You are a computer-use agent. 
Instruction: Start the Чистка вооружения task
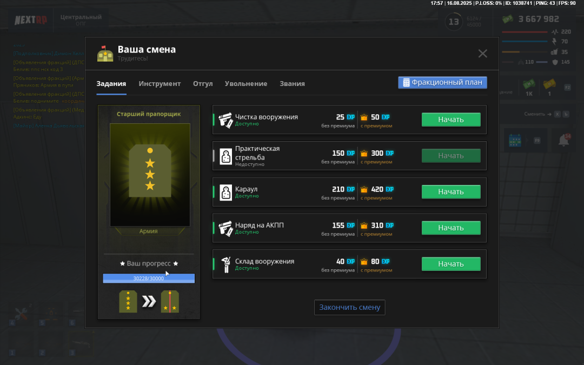coord(451,120)
